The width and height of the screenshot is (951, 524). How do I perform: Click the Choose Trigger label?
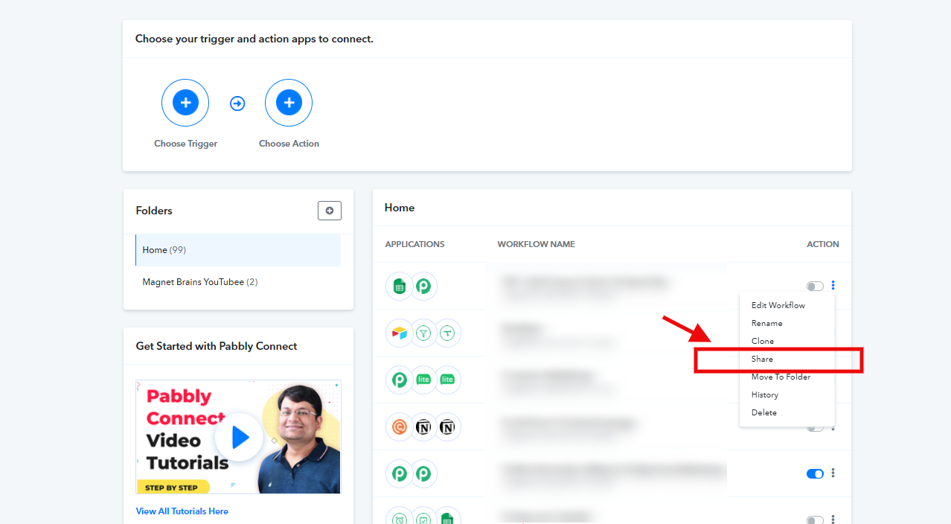(185, 144)
